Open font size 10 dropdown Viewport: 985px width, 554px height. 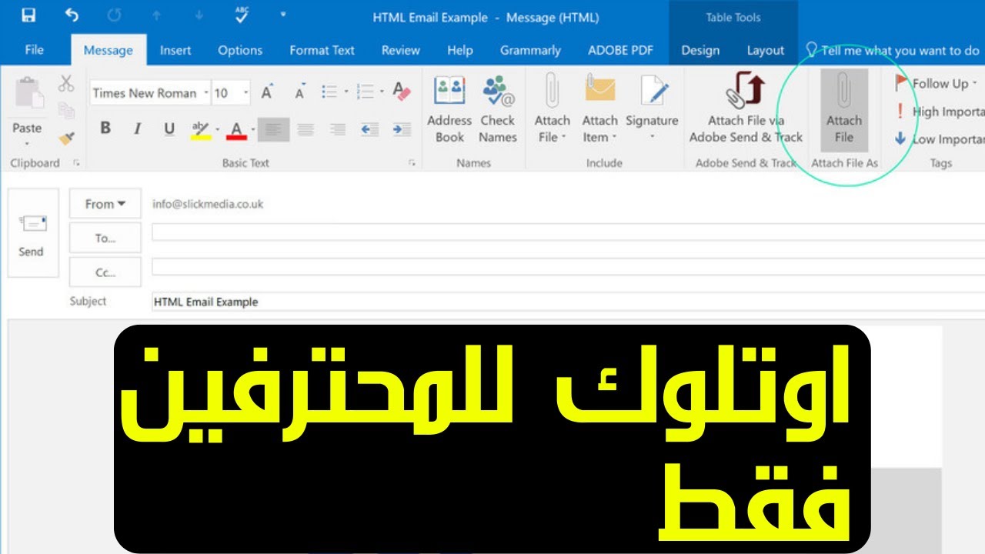click(245, 93)
